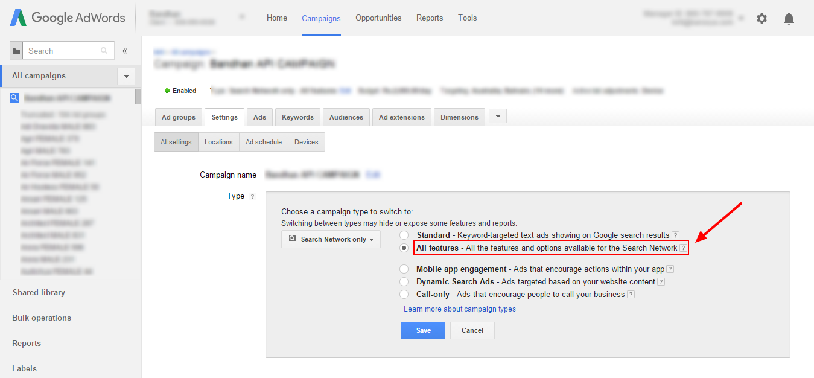Switch to Settings tab
This screenshot has height=378, width=814.
[224, 117]
